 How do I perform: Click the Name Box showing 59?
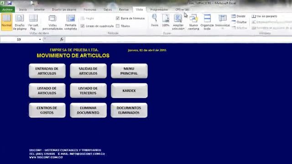click(x=19, y=40)
